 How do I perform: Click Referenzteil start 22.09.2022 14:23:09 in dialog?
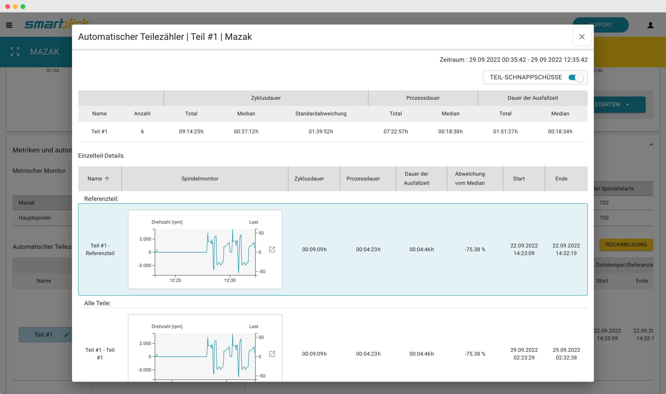[524, 249]
